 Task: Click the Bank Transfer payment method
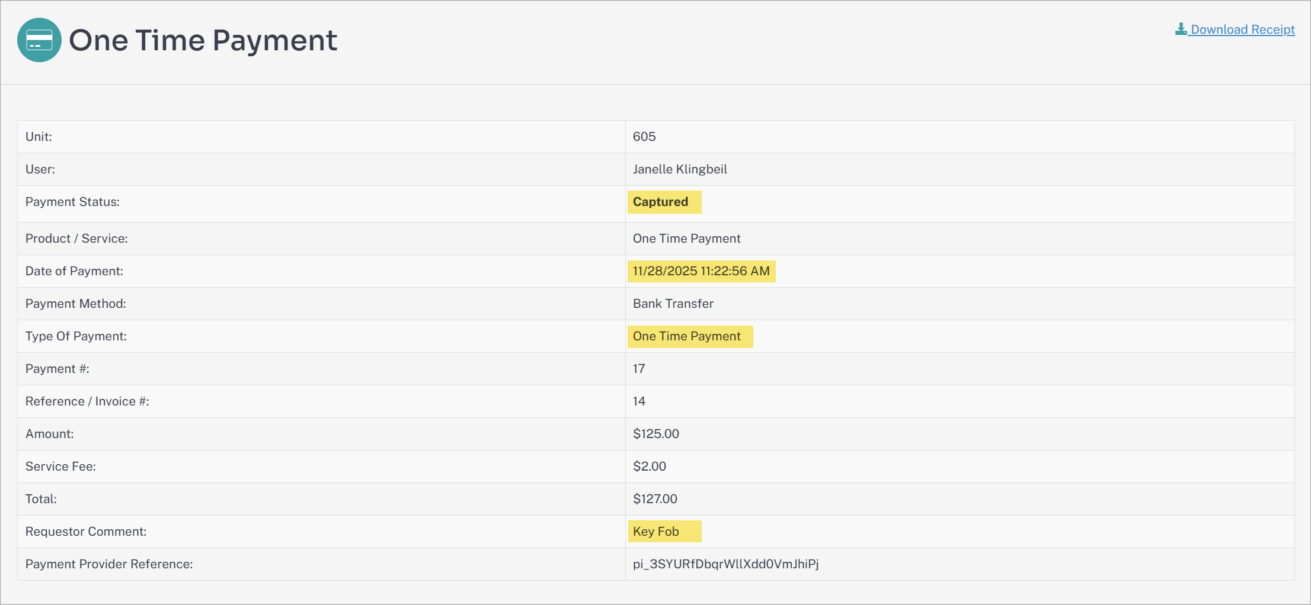click(673, 304)
